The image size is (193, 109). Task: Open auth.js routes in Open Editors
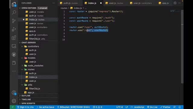tap(38, 16)
